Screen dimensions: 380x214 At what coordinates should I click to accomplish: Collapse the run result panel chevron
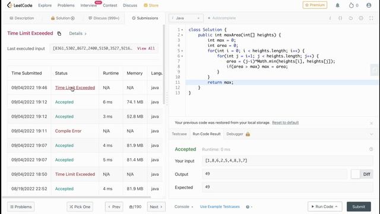371,134
